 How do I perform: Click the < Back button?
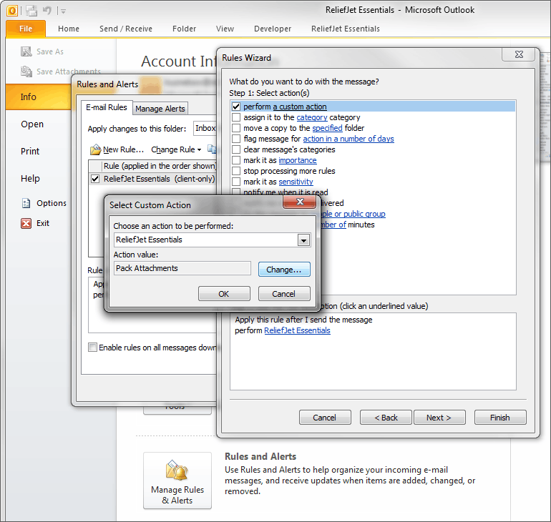[386, 418]
